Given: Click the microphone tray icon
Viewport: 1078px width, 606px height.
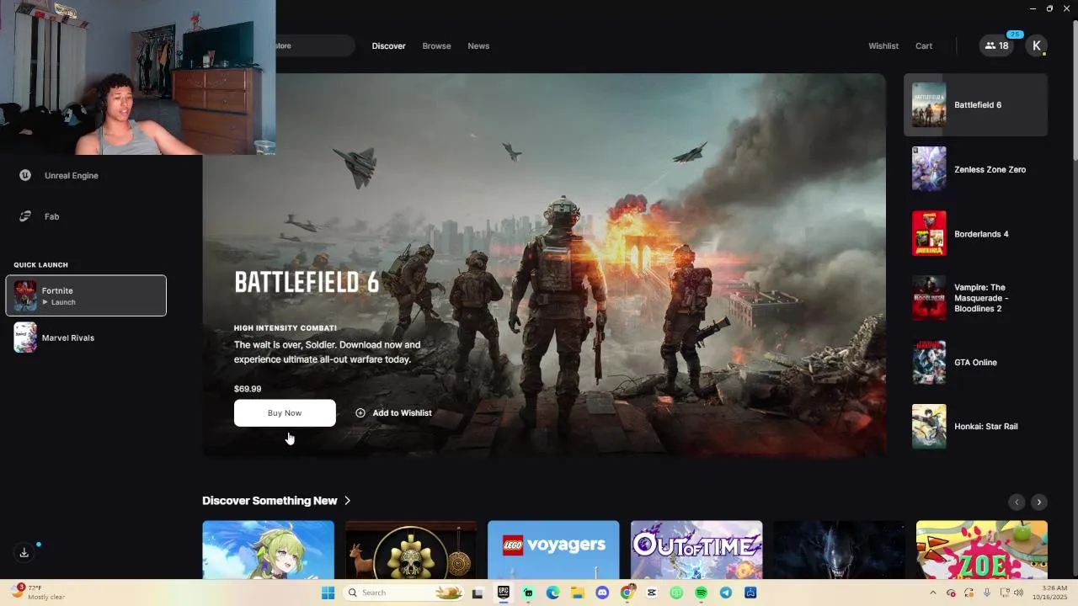Looking at the screenshot, I should pyautogui.click(x=987, y=593).
